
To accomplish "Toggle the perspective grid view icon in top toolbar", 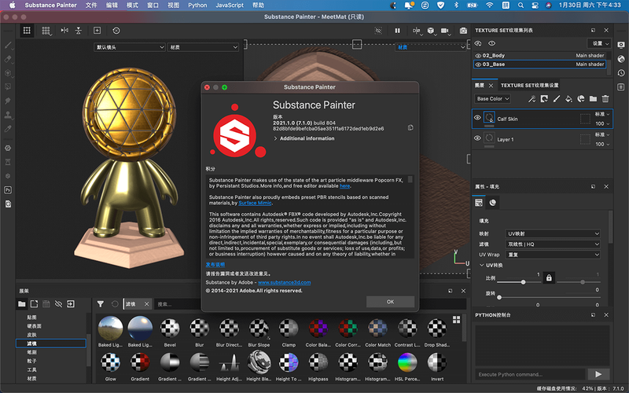I will pos(46,31).
